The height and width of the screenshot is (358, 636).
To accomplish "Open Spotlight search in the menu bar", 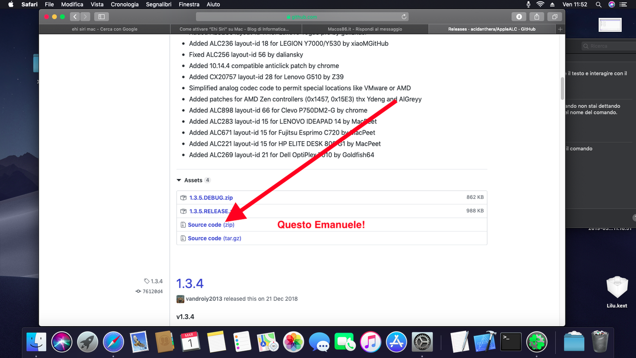I will point(598,4).
